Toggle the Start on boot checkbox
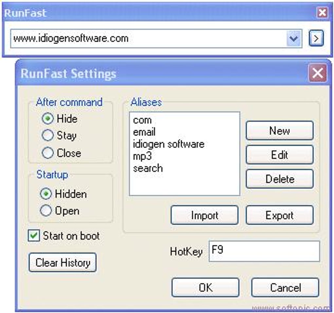 [x=34, y=236]
